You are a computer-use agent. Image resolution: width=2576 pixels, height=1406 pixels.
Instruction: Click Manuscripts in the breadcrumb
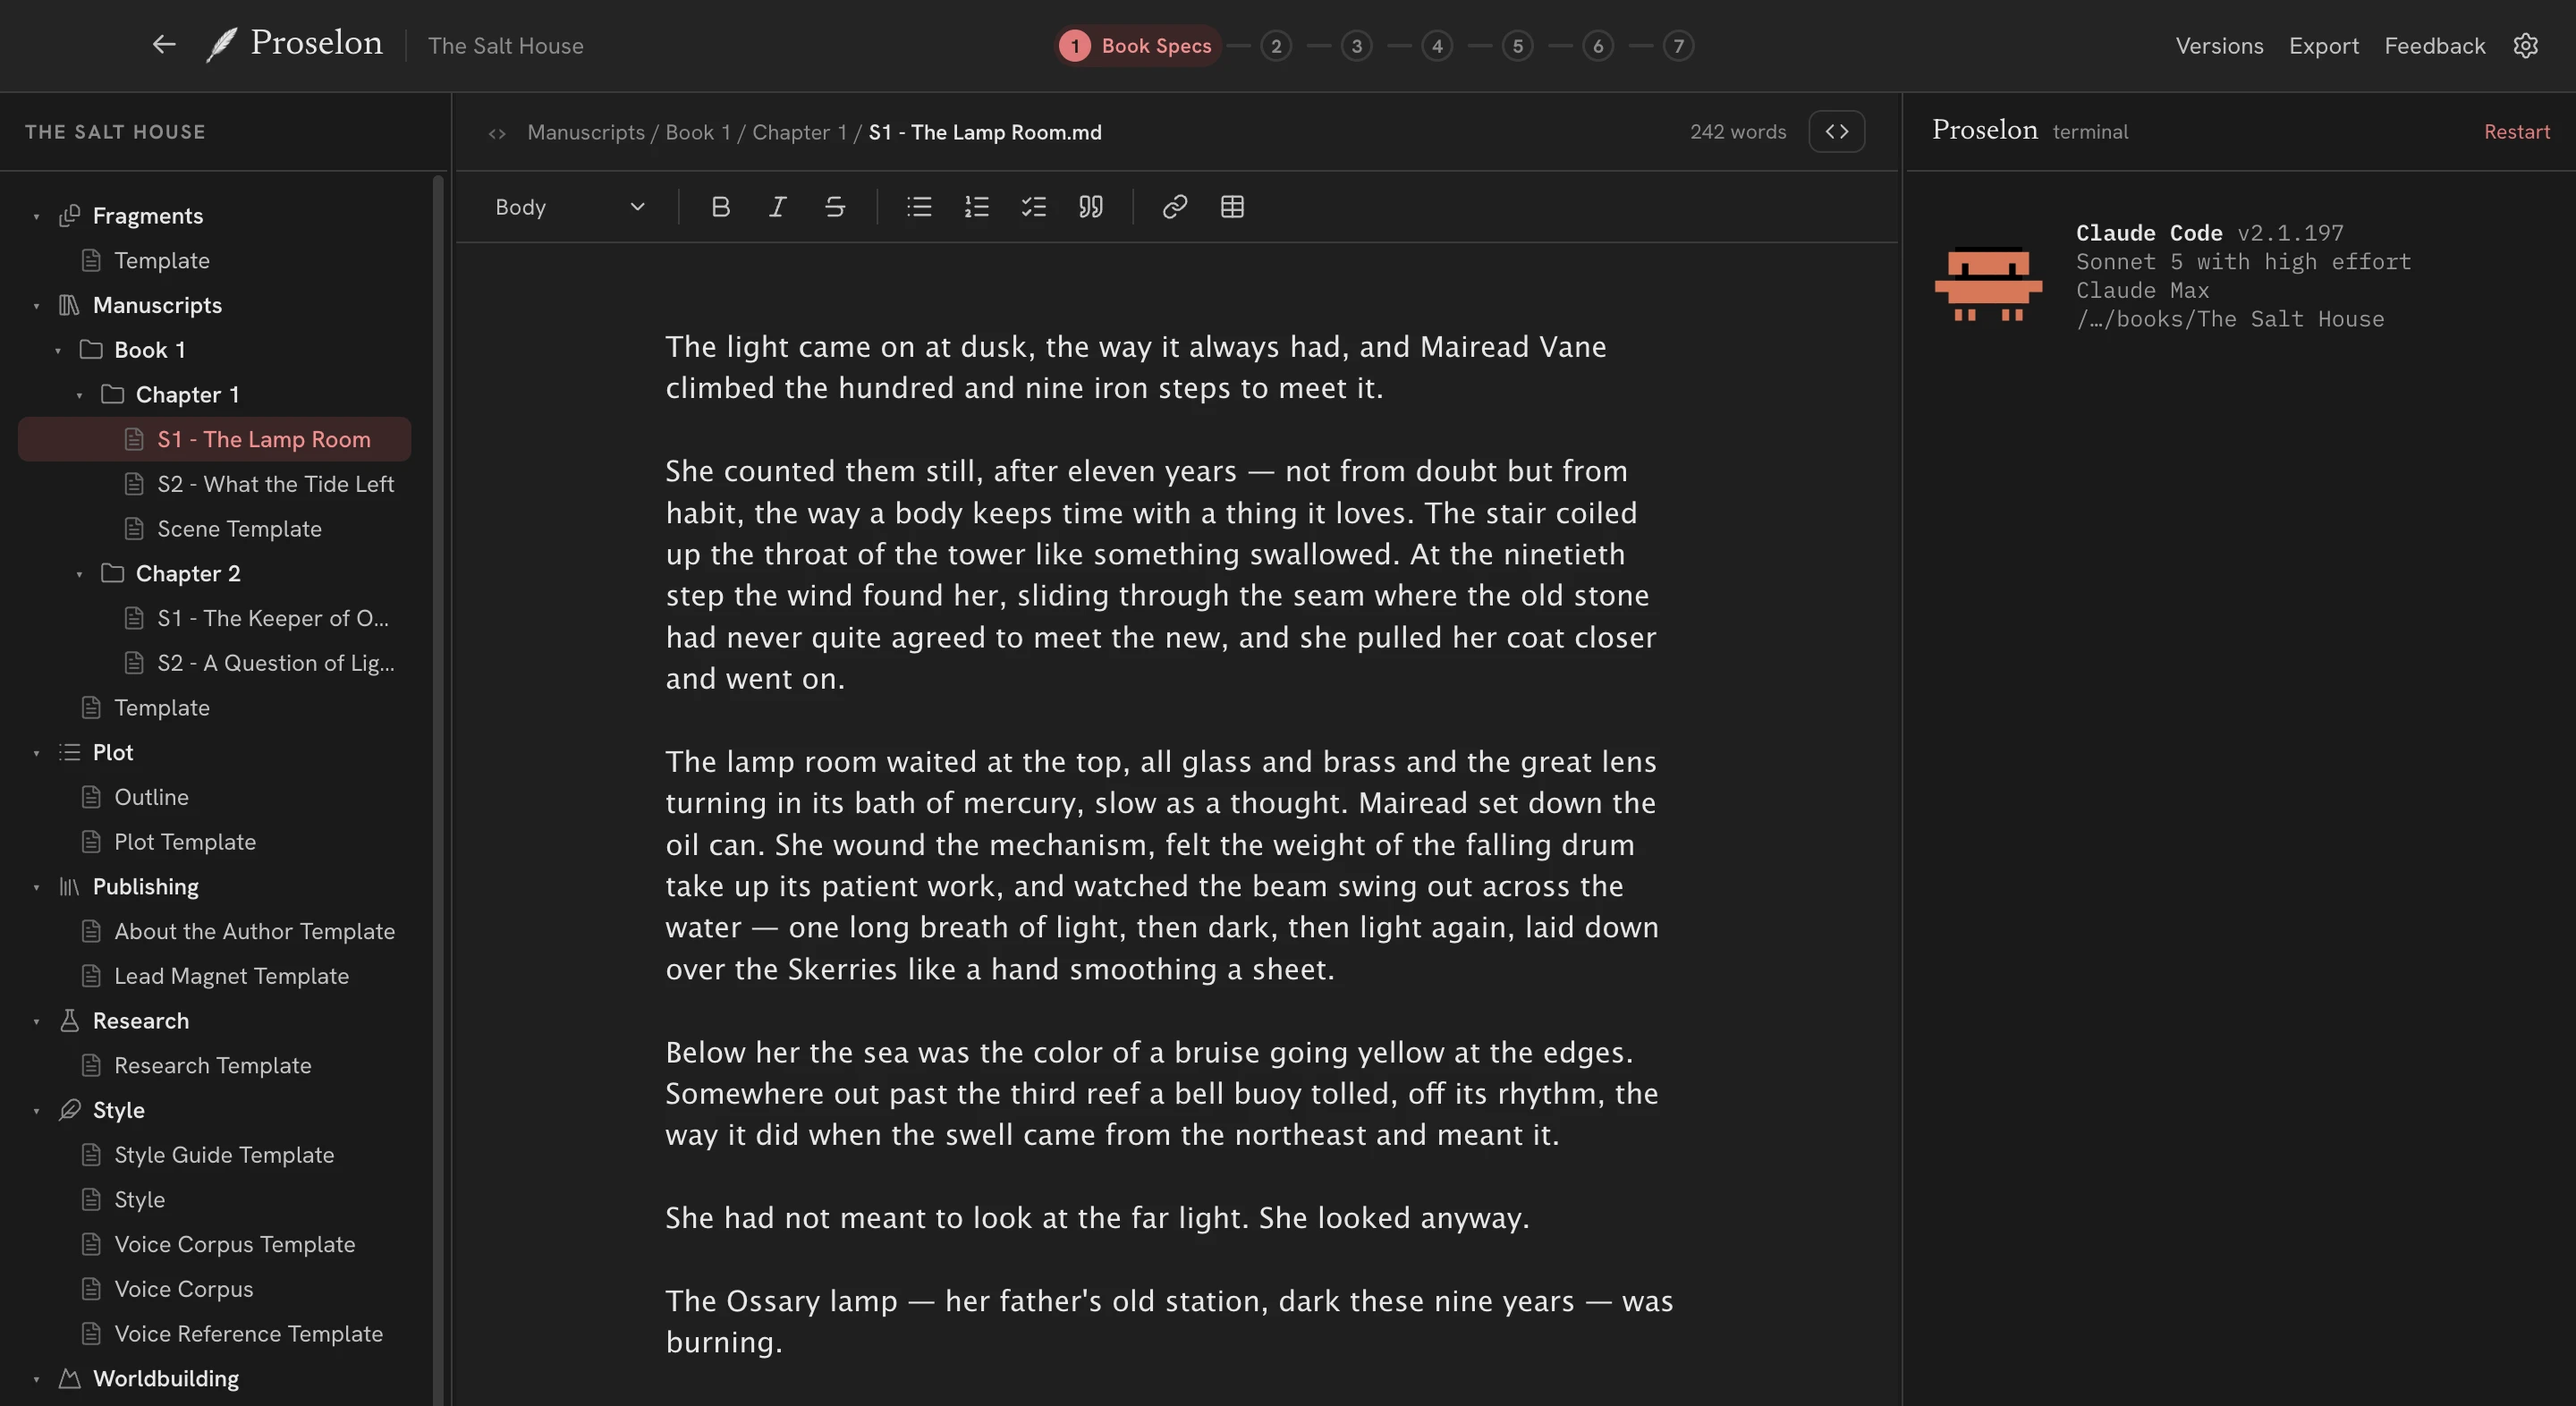coord(585,132)
